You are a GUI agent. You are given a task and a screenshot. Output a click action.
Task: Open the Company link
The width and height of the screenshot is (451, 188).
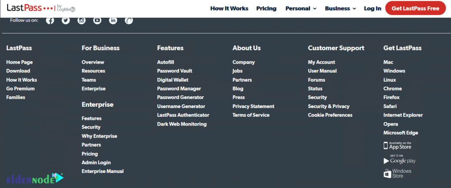click(244, 62)
